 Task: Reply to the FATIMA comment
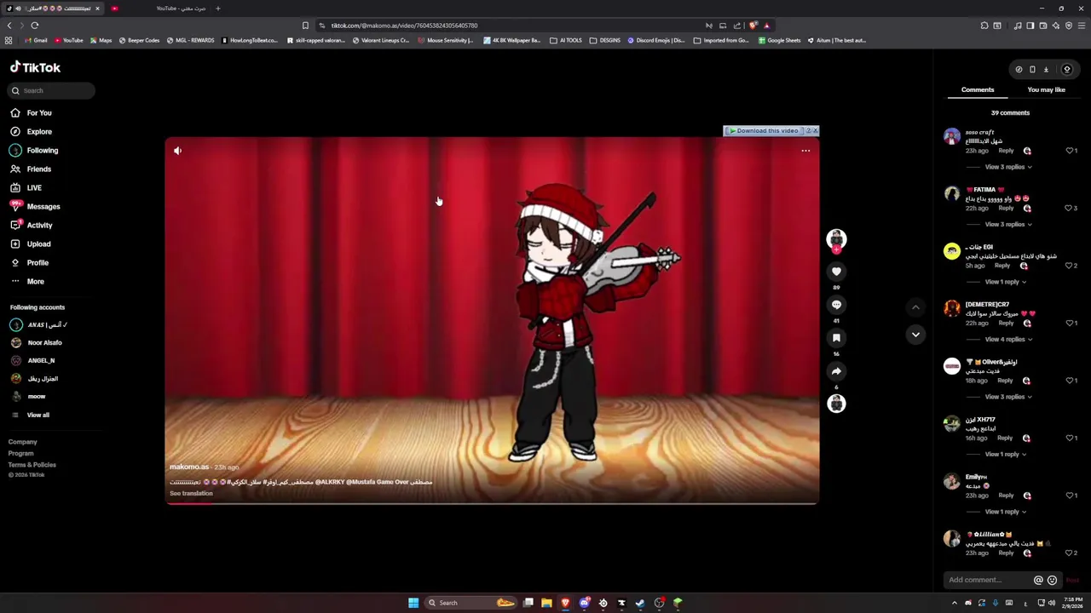(1006, 208)
